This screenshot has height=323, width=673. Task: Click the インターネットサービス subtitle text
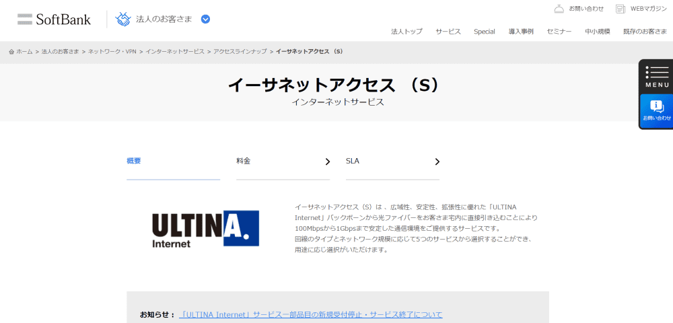point(337,102)
